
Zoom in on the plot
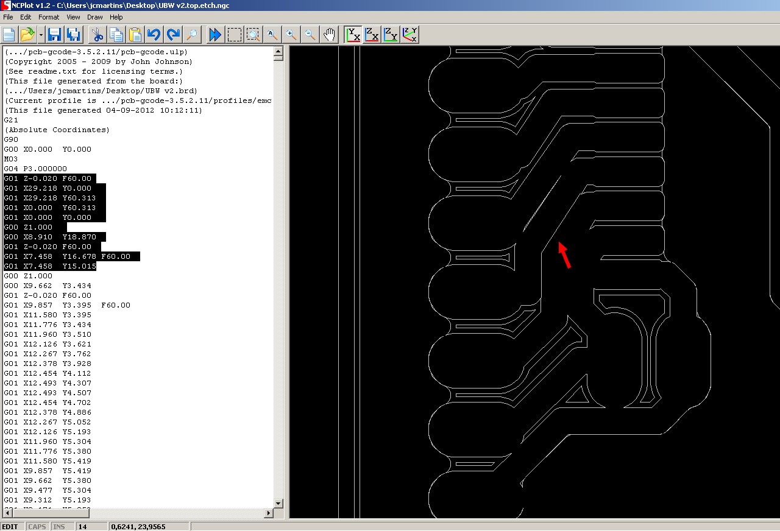point(291,35)
